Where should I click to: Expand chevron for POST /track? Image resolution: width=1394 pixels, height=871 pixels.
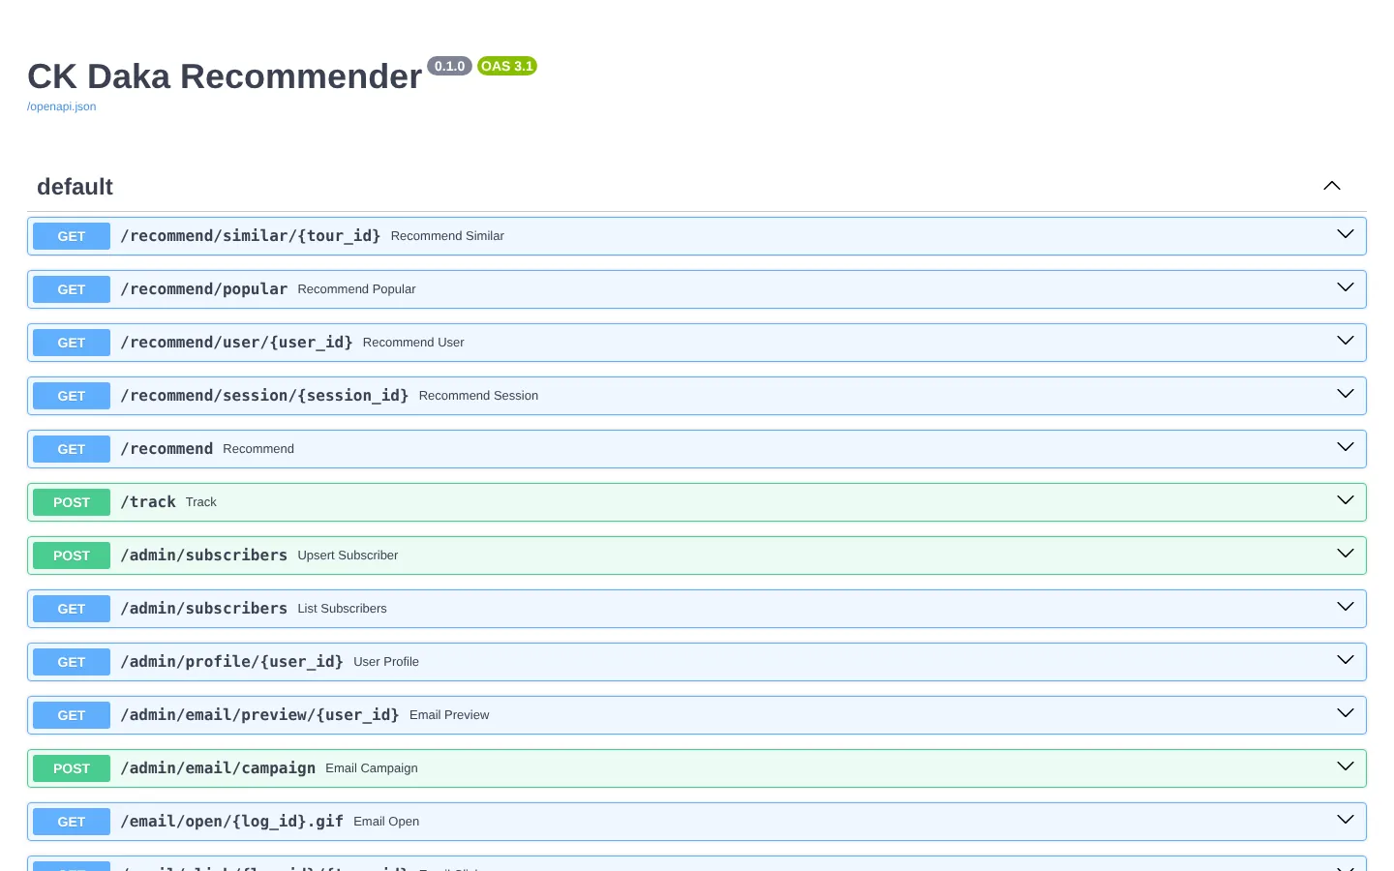1346,500
